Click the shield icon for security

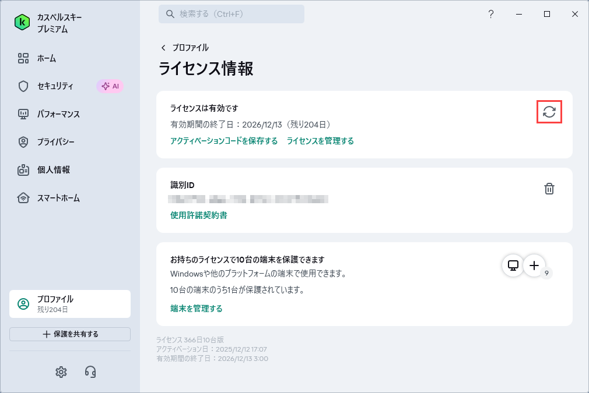tap(23, 86)
